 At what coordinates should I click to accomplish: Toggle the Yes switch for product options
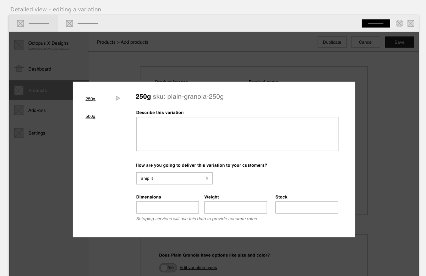pyautogui.click(x=168, y=268)
